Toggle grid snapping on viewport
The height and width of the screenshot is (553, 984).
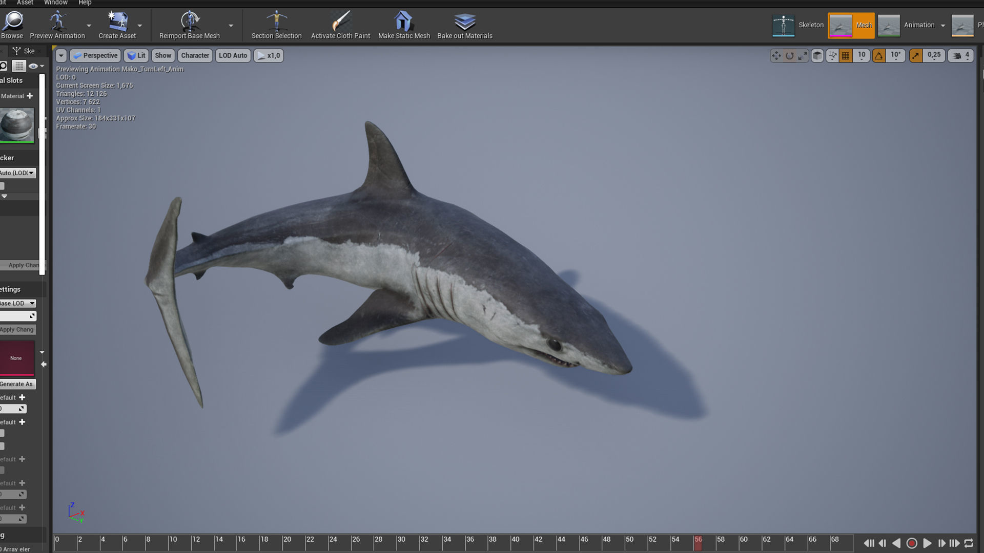click(846, 56)
